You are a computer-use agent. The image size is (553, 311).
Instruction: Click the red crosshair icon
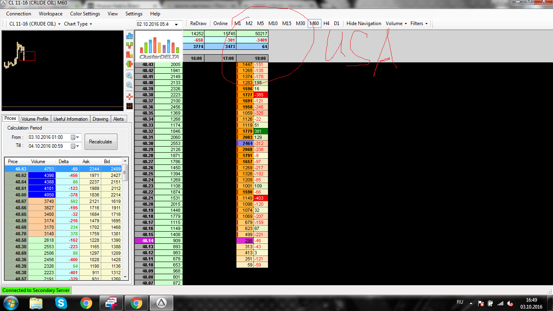click(130, 96)
